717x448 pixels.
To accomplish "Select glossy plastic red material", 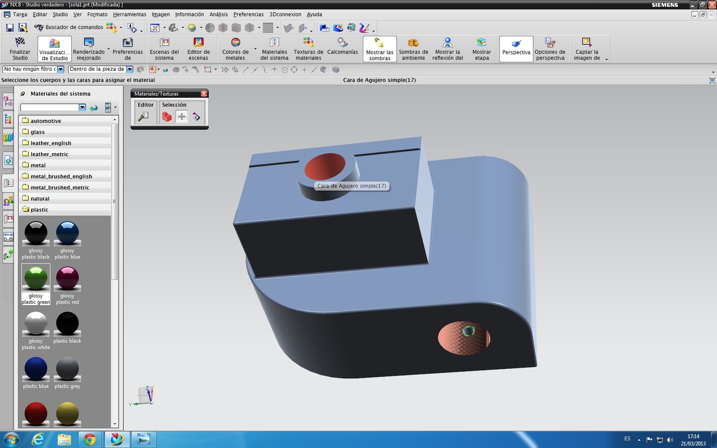I will [x=67, y=285].
